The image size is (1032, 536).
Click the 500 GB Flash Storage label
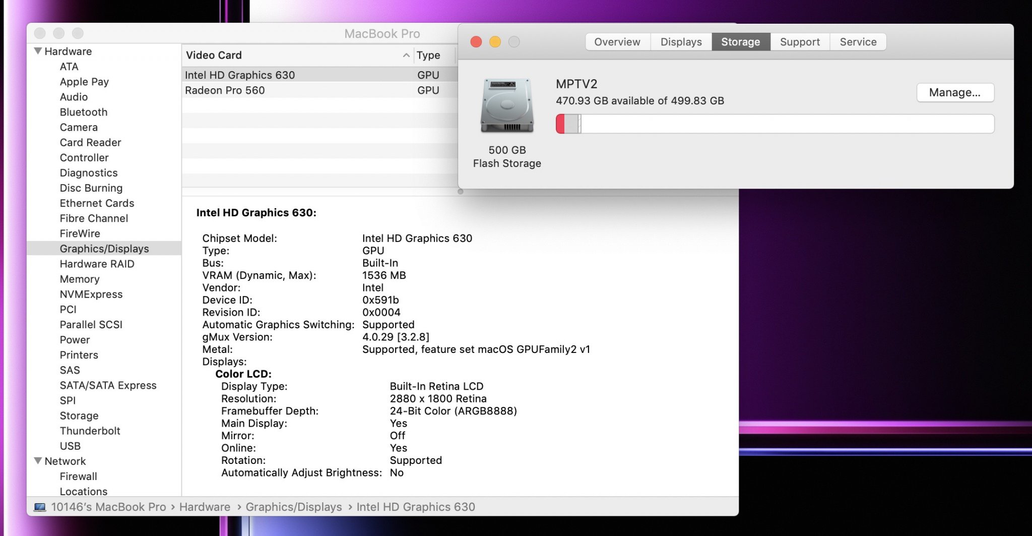(507, 156)
